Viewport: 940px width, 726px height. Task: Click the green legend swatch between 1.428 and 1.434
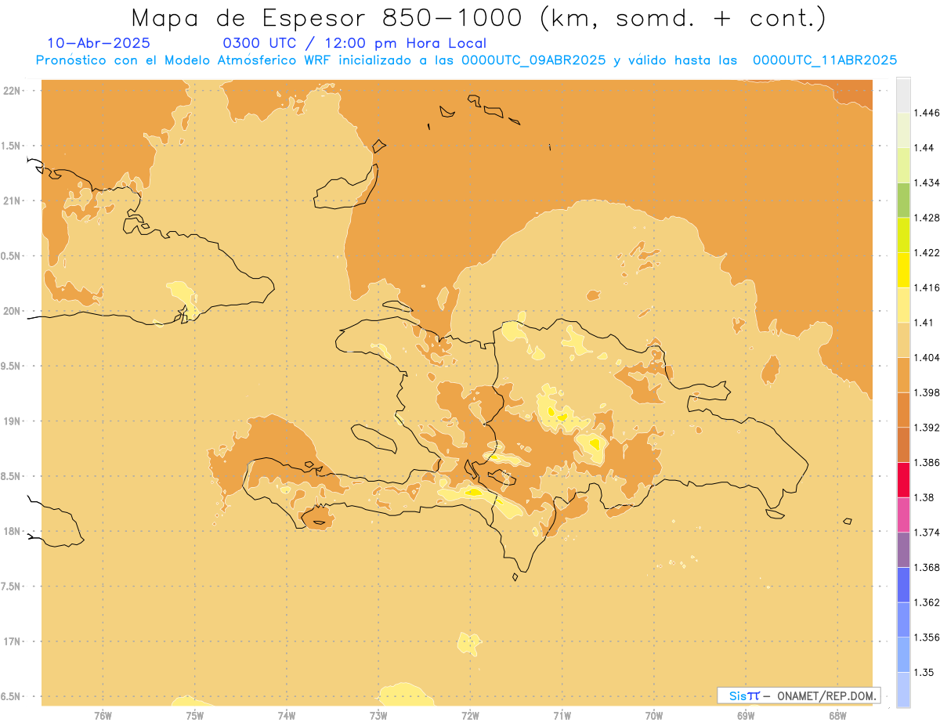903,200
